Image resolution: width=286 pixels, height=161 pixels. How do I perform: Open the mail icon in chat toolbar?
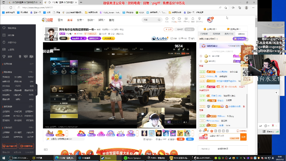click(204, 131)
